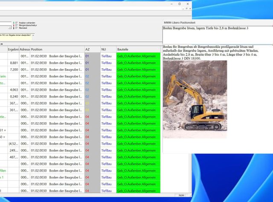
Task: Select Ergebnis cell 0,240
Action: point(13,97)
